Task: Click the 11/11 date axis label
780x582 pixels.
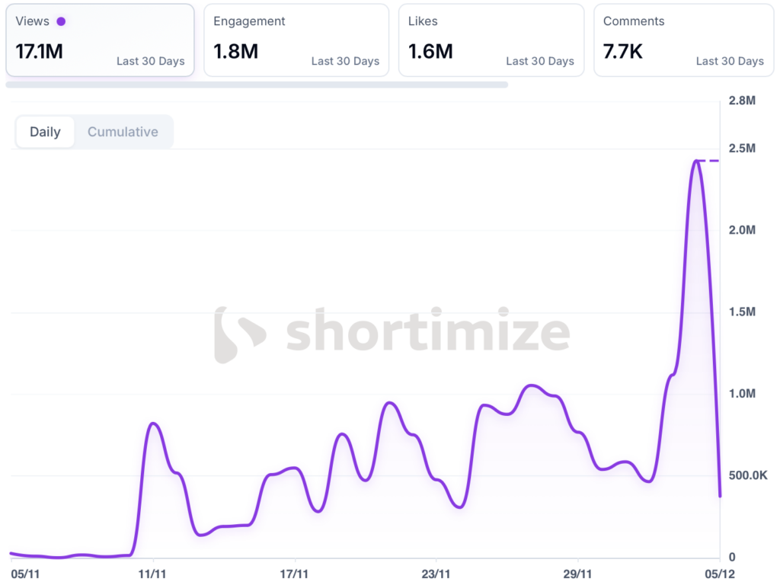Action: point(153,572)
